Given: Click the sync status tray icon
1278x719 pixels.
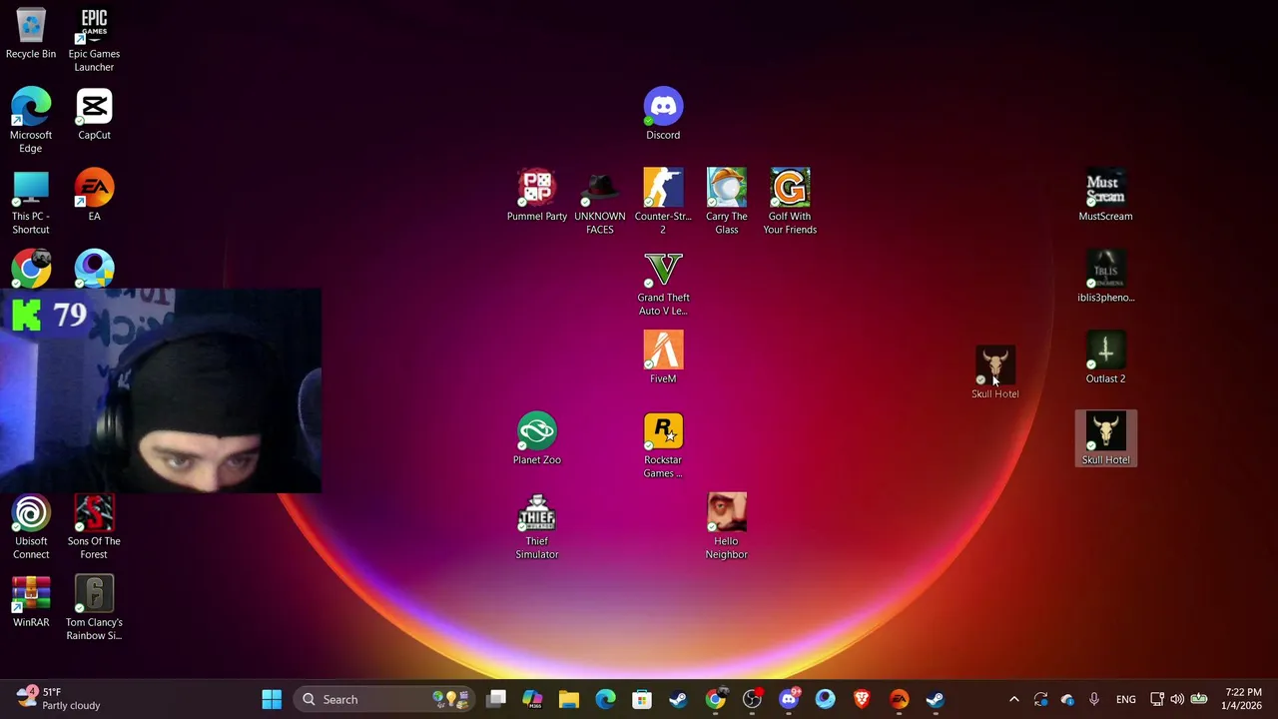Looking at the screenshot, I should (x=1041, y=699).
